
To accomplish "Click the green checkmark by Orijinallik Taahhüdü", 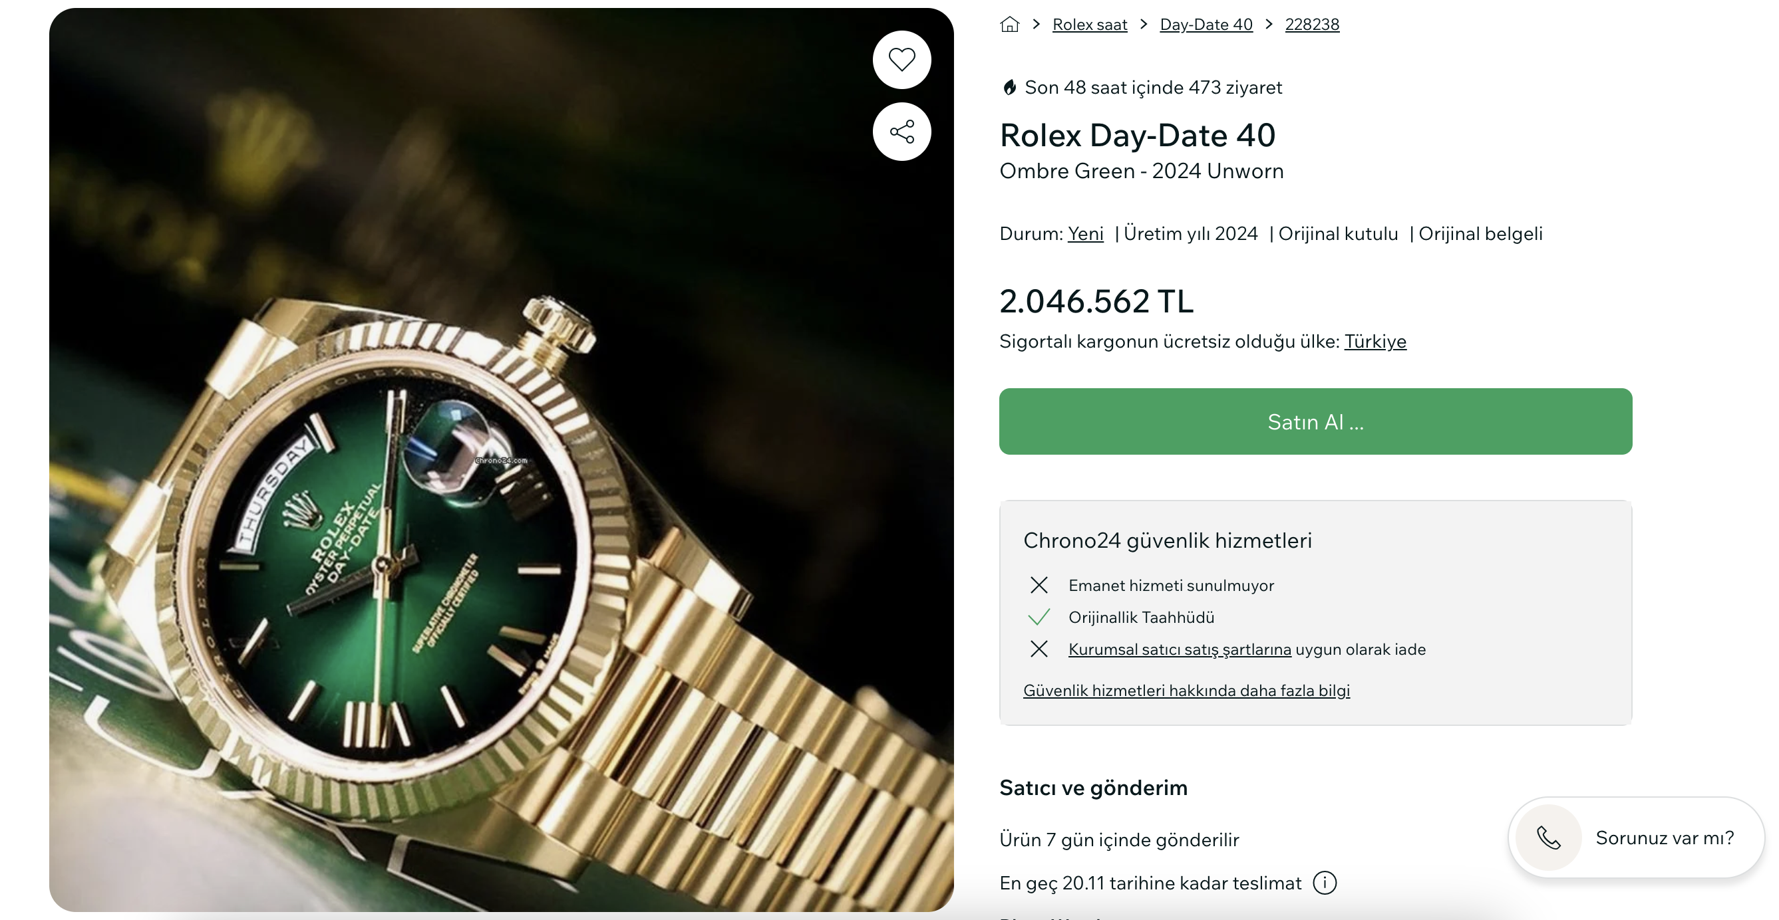I will pyautogui.click(x=1038, y=616).
